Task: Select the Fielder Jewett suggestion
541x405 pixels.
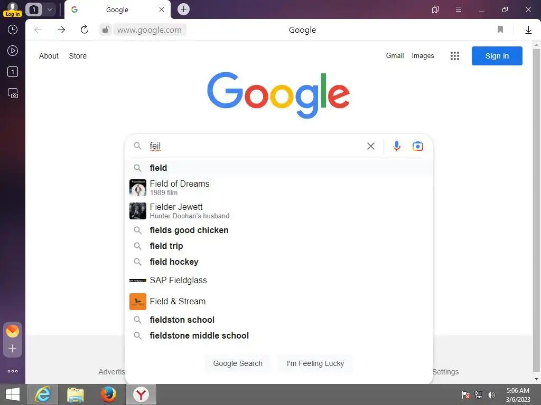Action: 279,211
